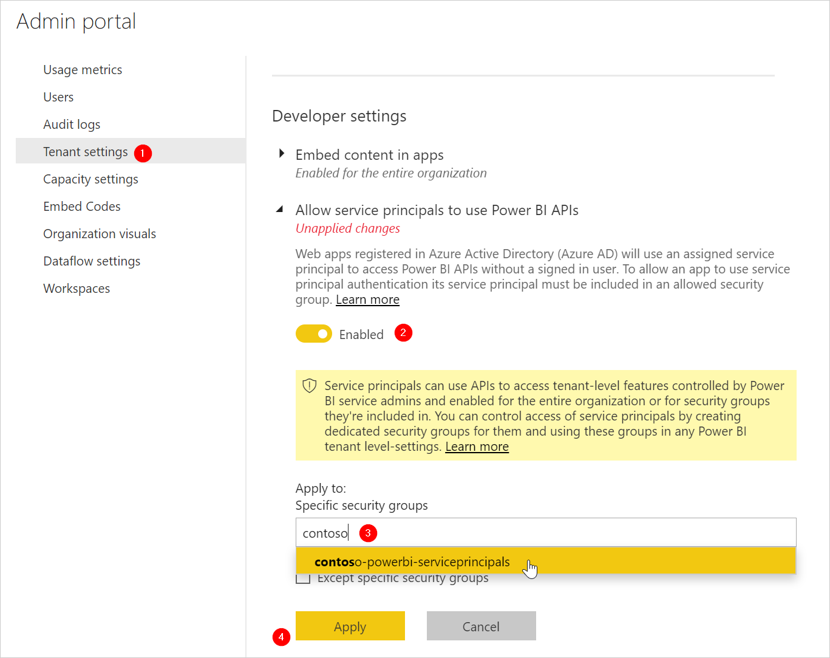Check Except specific security groups box
The image size is (830, 658).
point(302,578)
